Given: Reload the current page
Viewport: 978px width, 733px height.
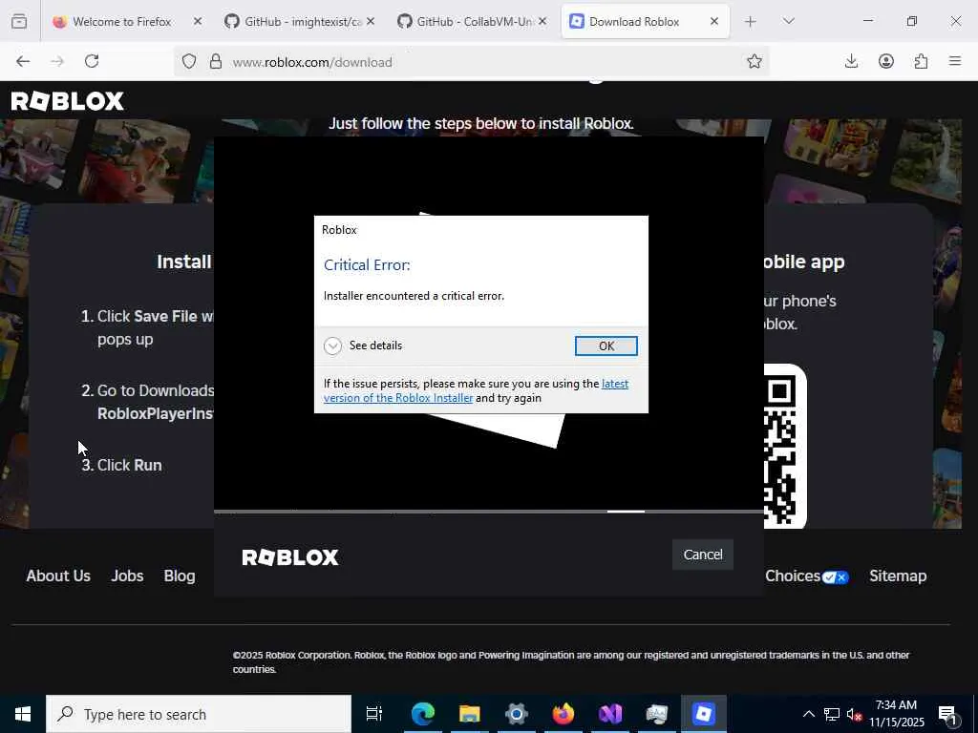Looking at the screenshot, I should pyautogui.click(x=92, y=61).
